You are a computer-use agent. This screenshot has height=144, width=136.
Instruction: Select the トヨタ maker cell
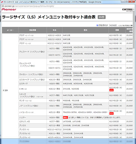pyautogui.click(x=10, y=90)
